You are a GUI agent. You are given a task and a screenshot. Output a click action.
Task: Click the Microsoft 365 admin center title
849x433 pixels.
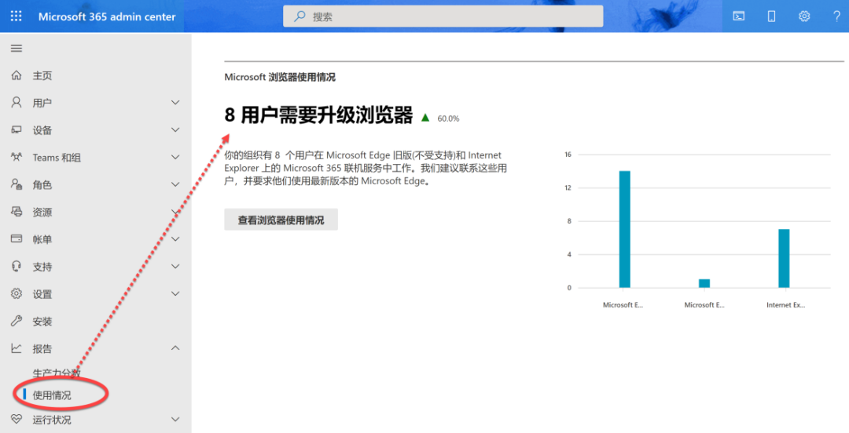[107, 16]
